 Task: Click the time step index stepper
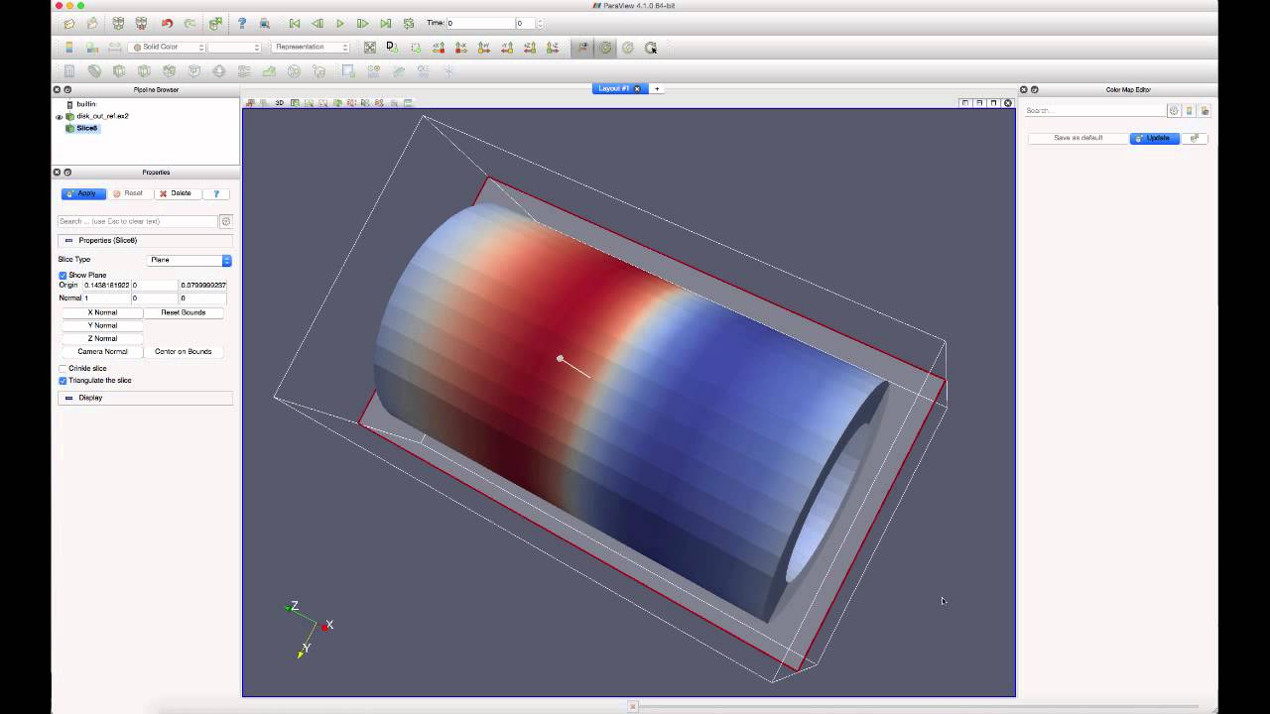(540, 24)
